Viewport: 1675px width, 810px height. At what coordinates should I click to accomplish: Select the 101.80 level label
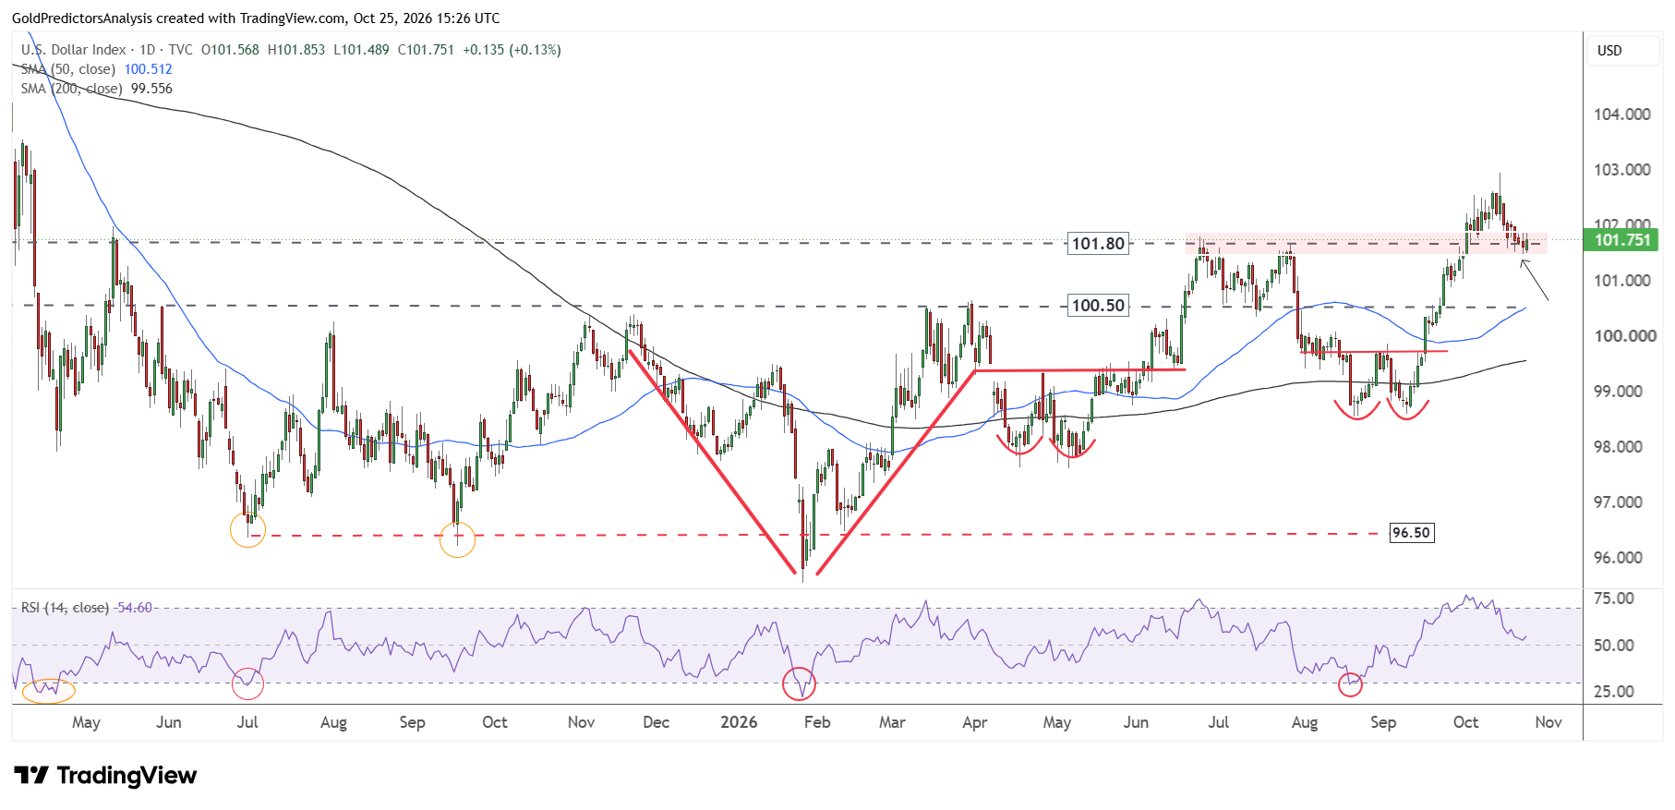1098,244
